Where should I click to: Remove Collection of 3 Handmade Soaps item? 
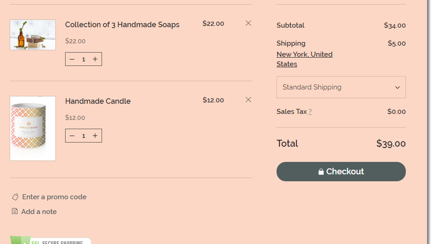[248, 23]
